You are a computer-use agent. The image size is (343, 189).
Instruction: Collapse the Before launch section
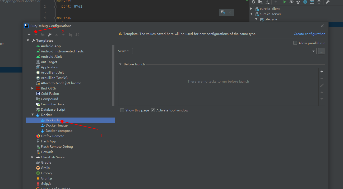(120, 64)
